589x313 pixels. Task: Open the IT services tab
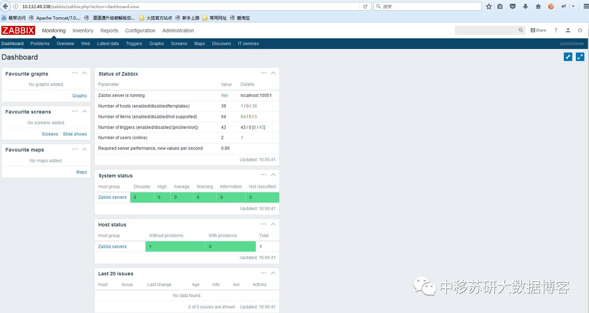pyautogui.click(x=248, y=44)
